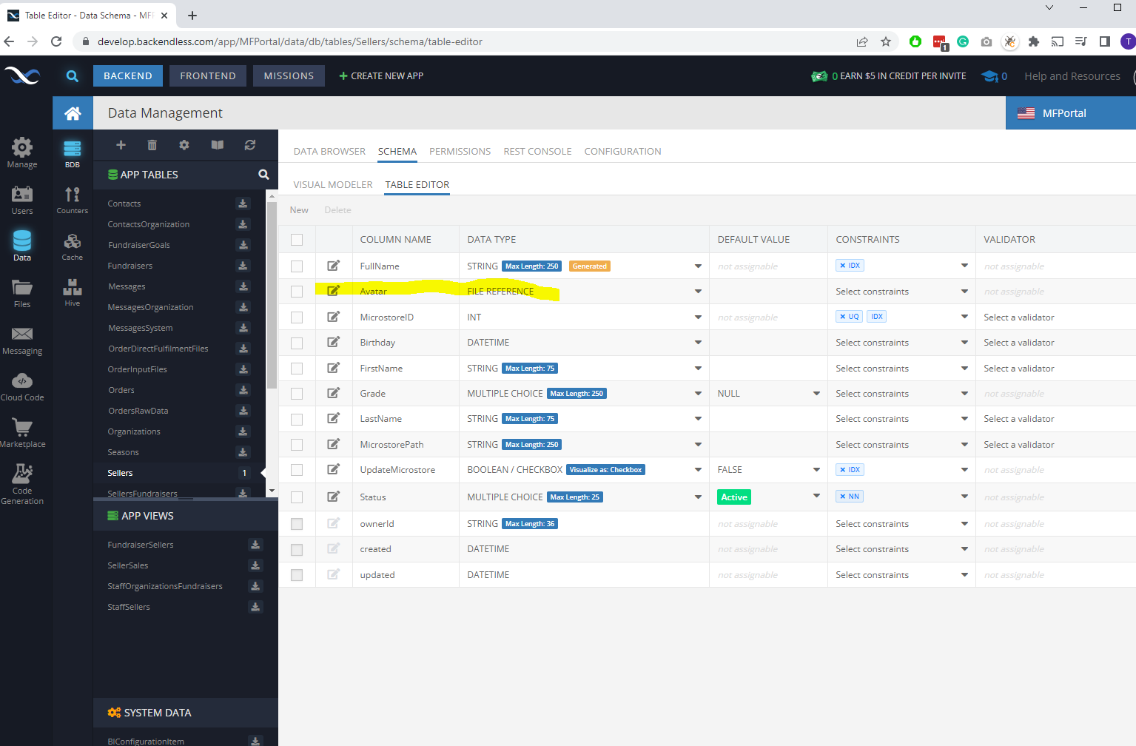Click the edit icon for Avatar column

tap(334, 291)
